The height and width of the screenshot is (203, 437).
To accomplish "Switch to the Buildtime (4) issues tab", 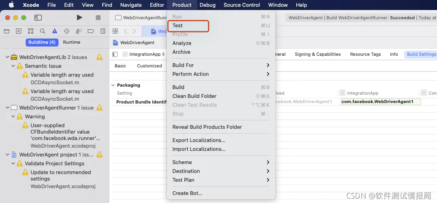I will 42,43.
